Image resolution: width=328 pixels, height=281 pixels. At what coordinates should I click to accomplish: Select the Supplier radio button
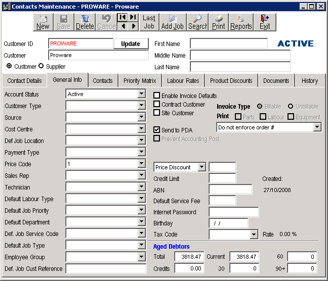coord(41,66)
